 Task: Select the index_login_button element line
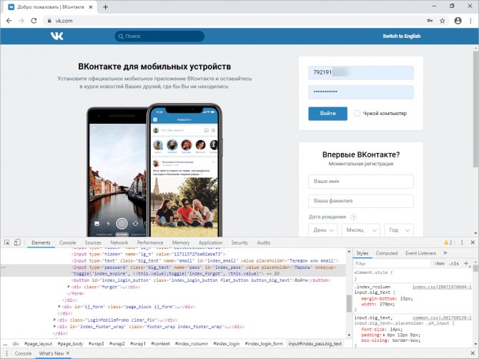(x=201, y=280)
